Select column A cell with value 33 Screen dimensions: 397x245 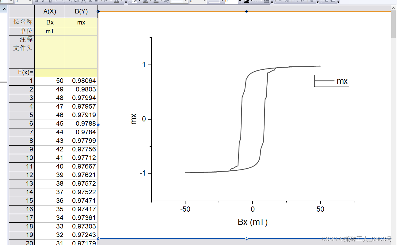[x=50, y=226]
